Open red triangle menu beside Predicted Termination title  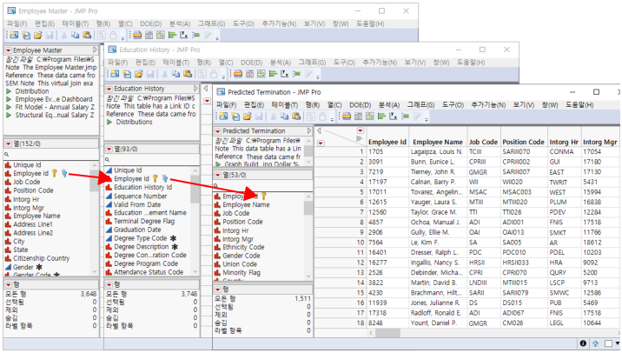(218, 131)
